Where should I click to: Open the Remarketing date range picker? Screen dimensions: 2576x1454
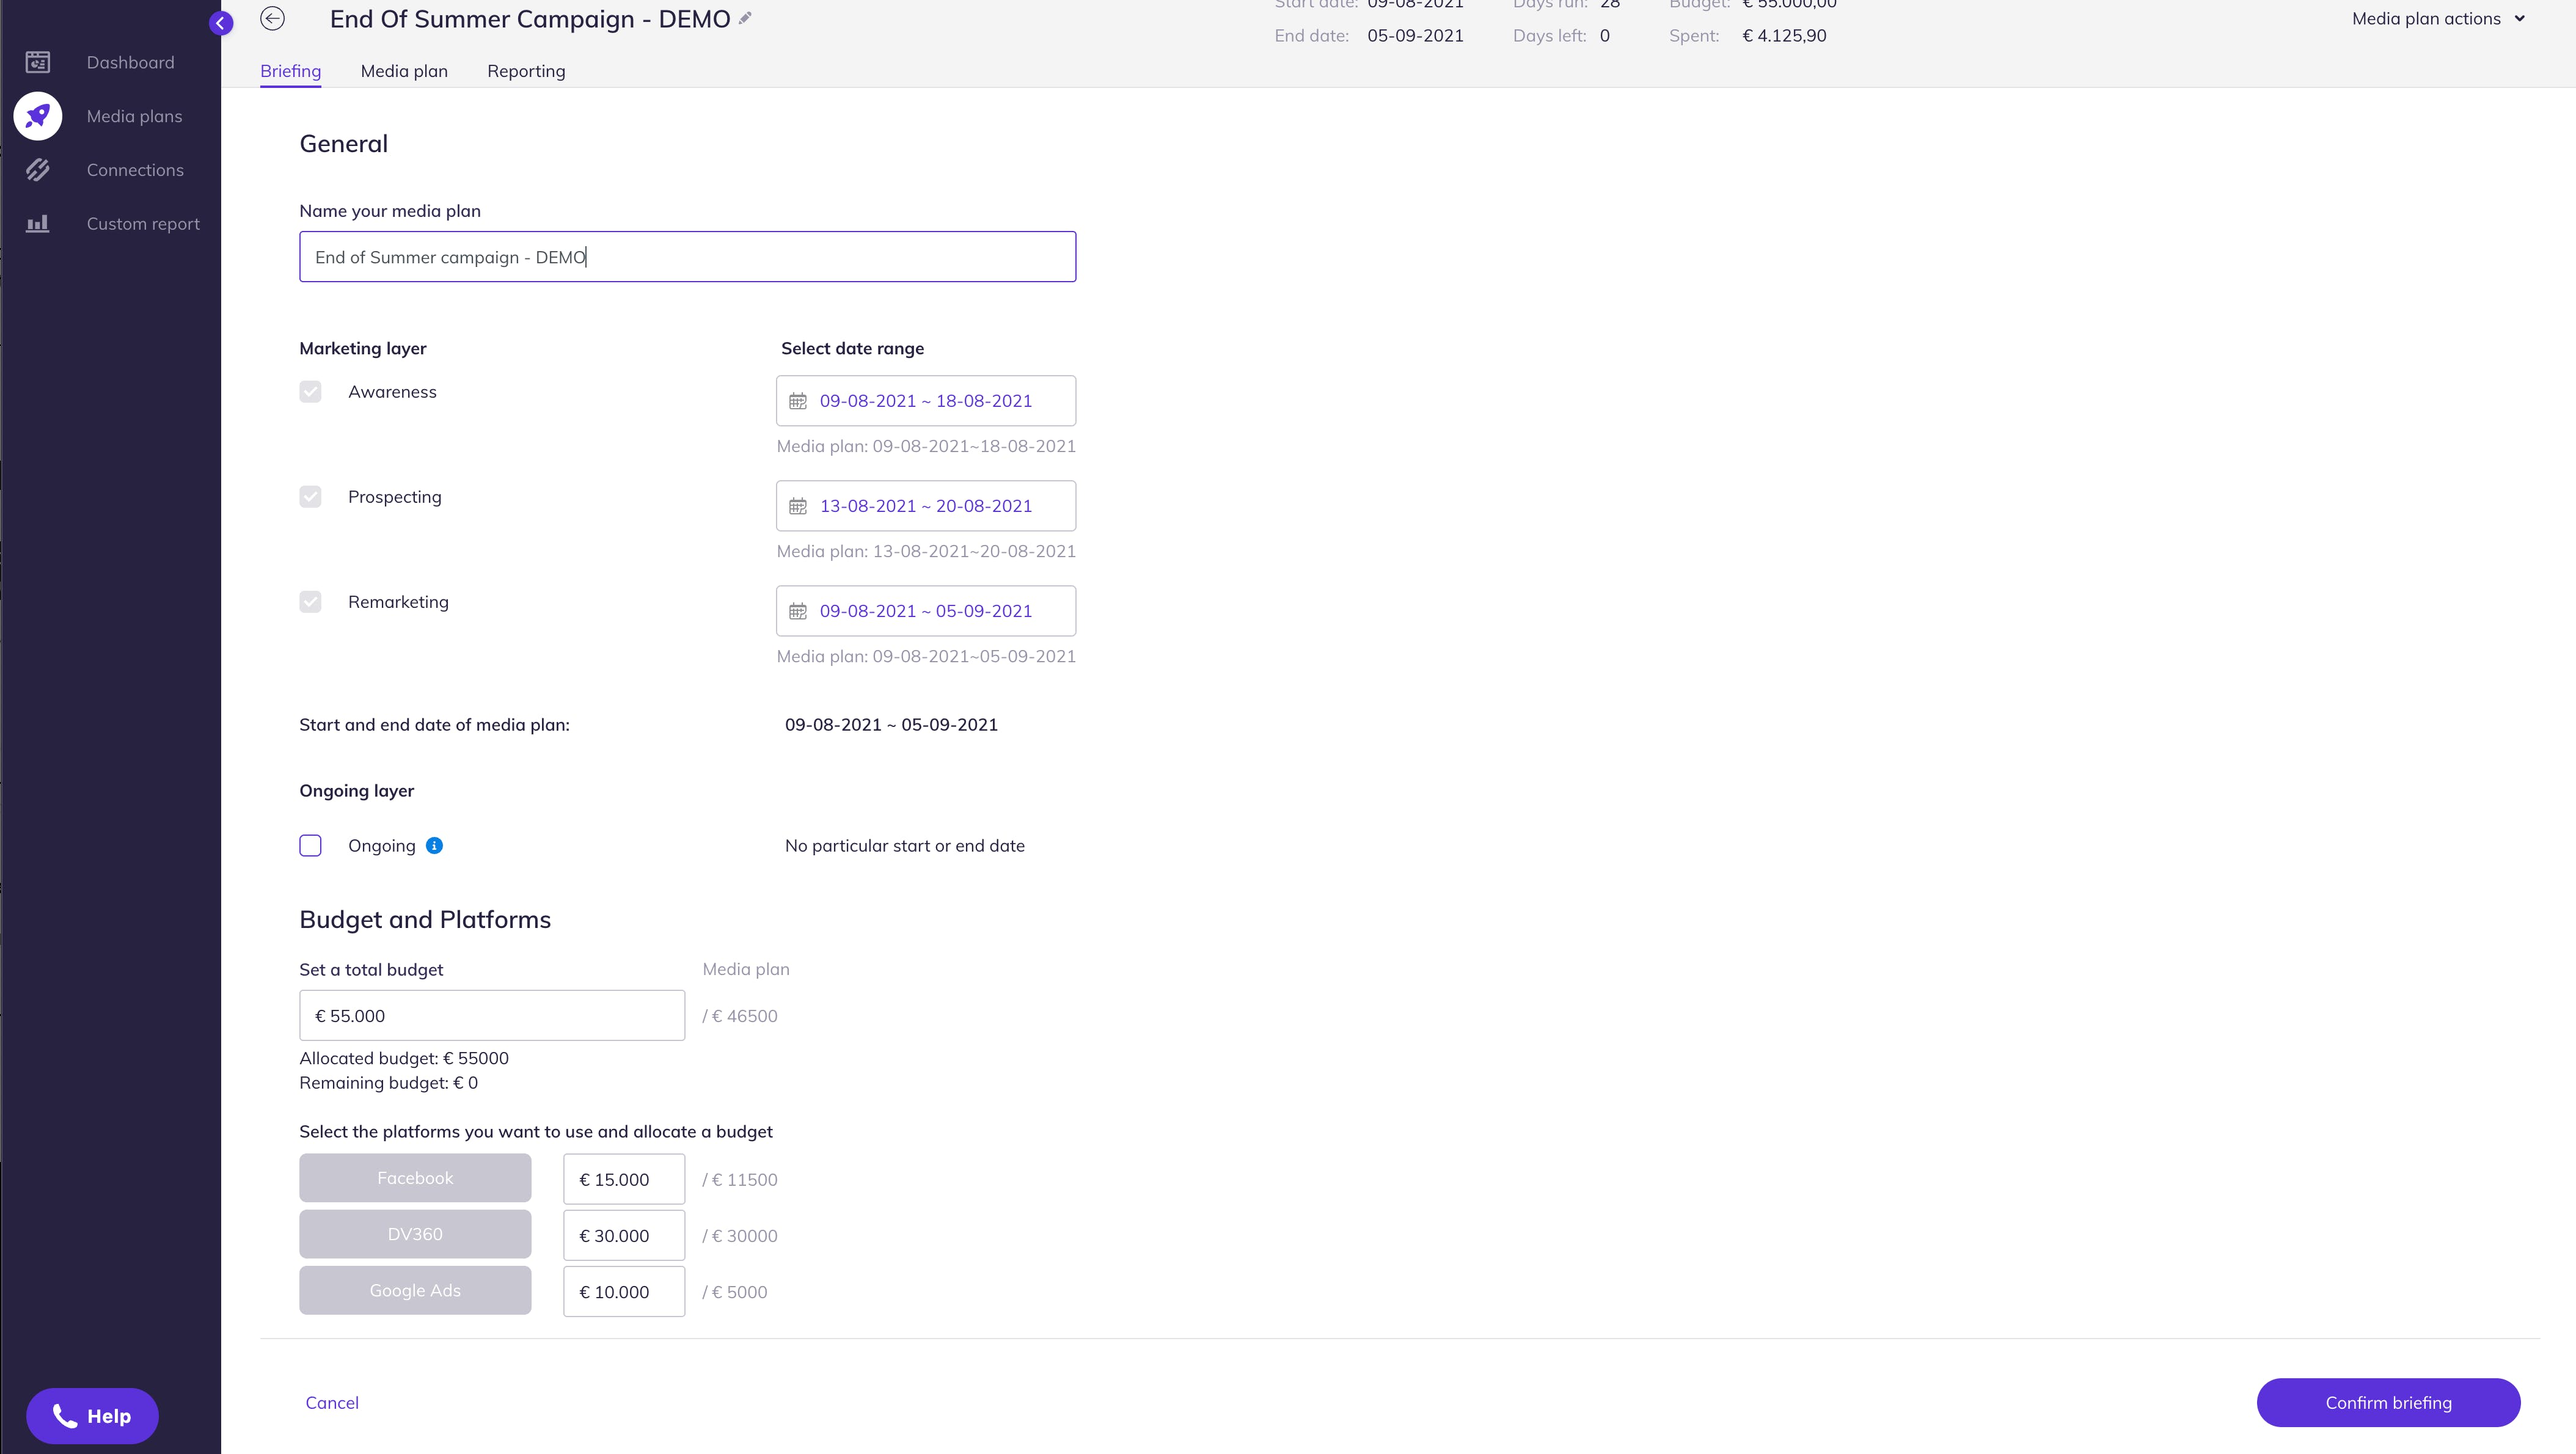tap(925, 611)
